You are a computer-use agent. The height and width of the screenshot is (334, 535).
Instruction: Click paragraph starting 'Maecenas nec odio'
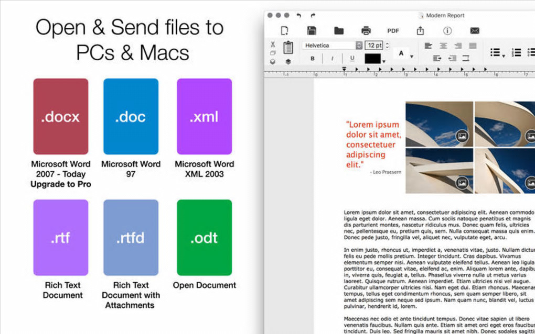click(x=439, y=325)
